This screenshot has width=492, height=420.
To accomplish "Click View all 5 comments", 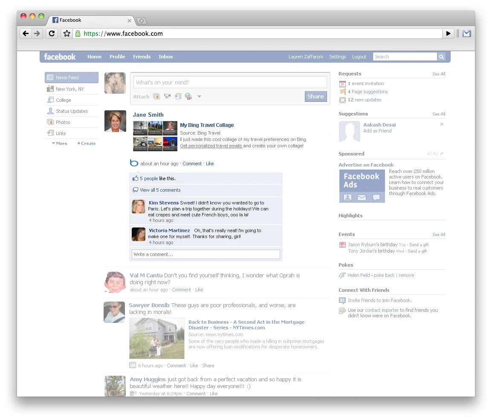I will coord(160,190).
